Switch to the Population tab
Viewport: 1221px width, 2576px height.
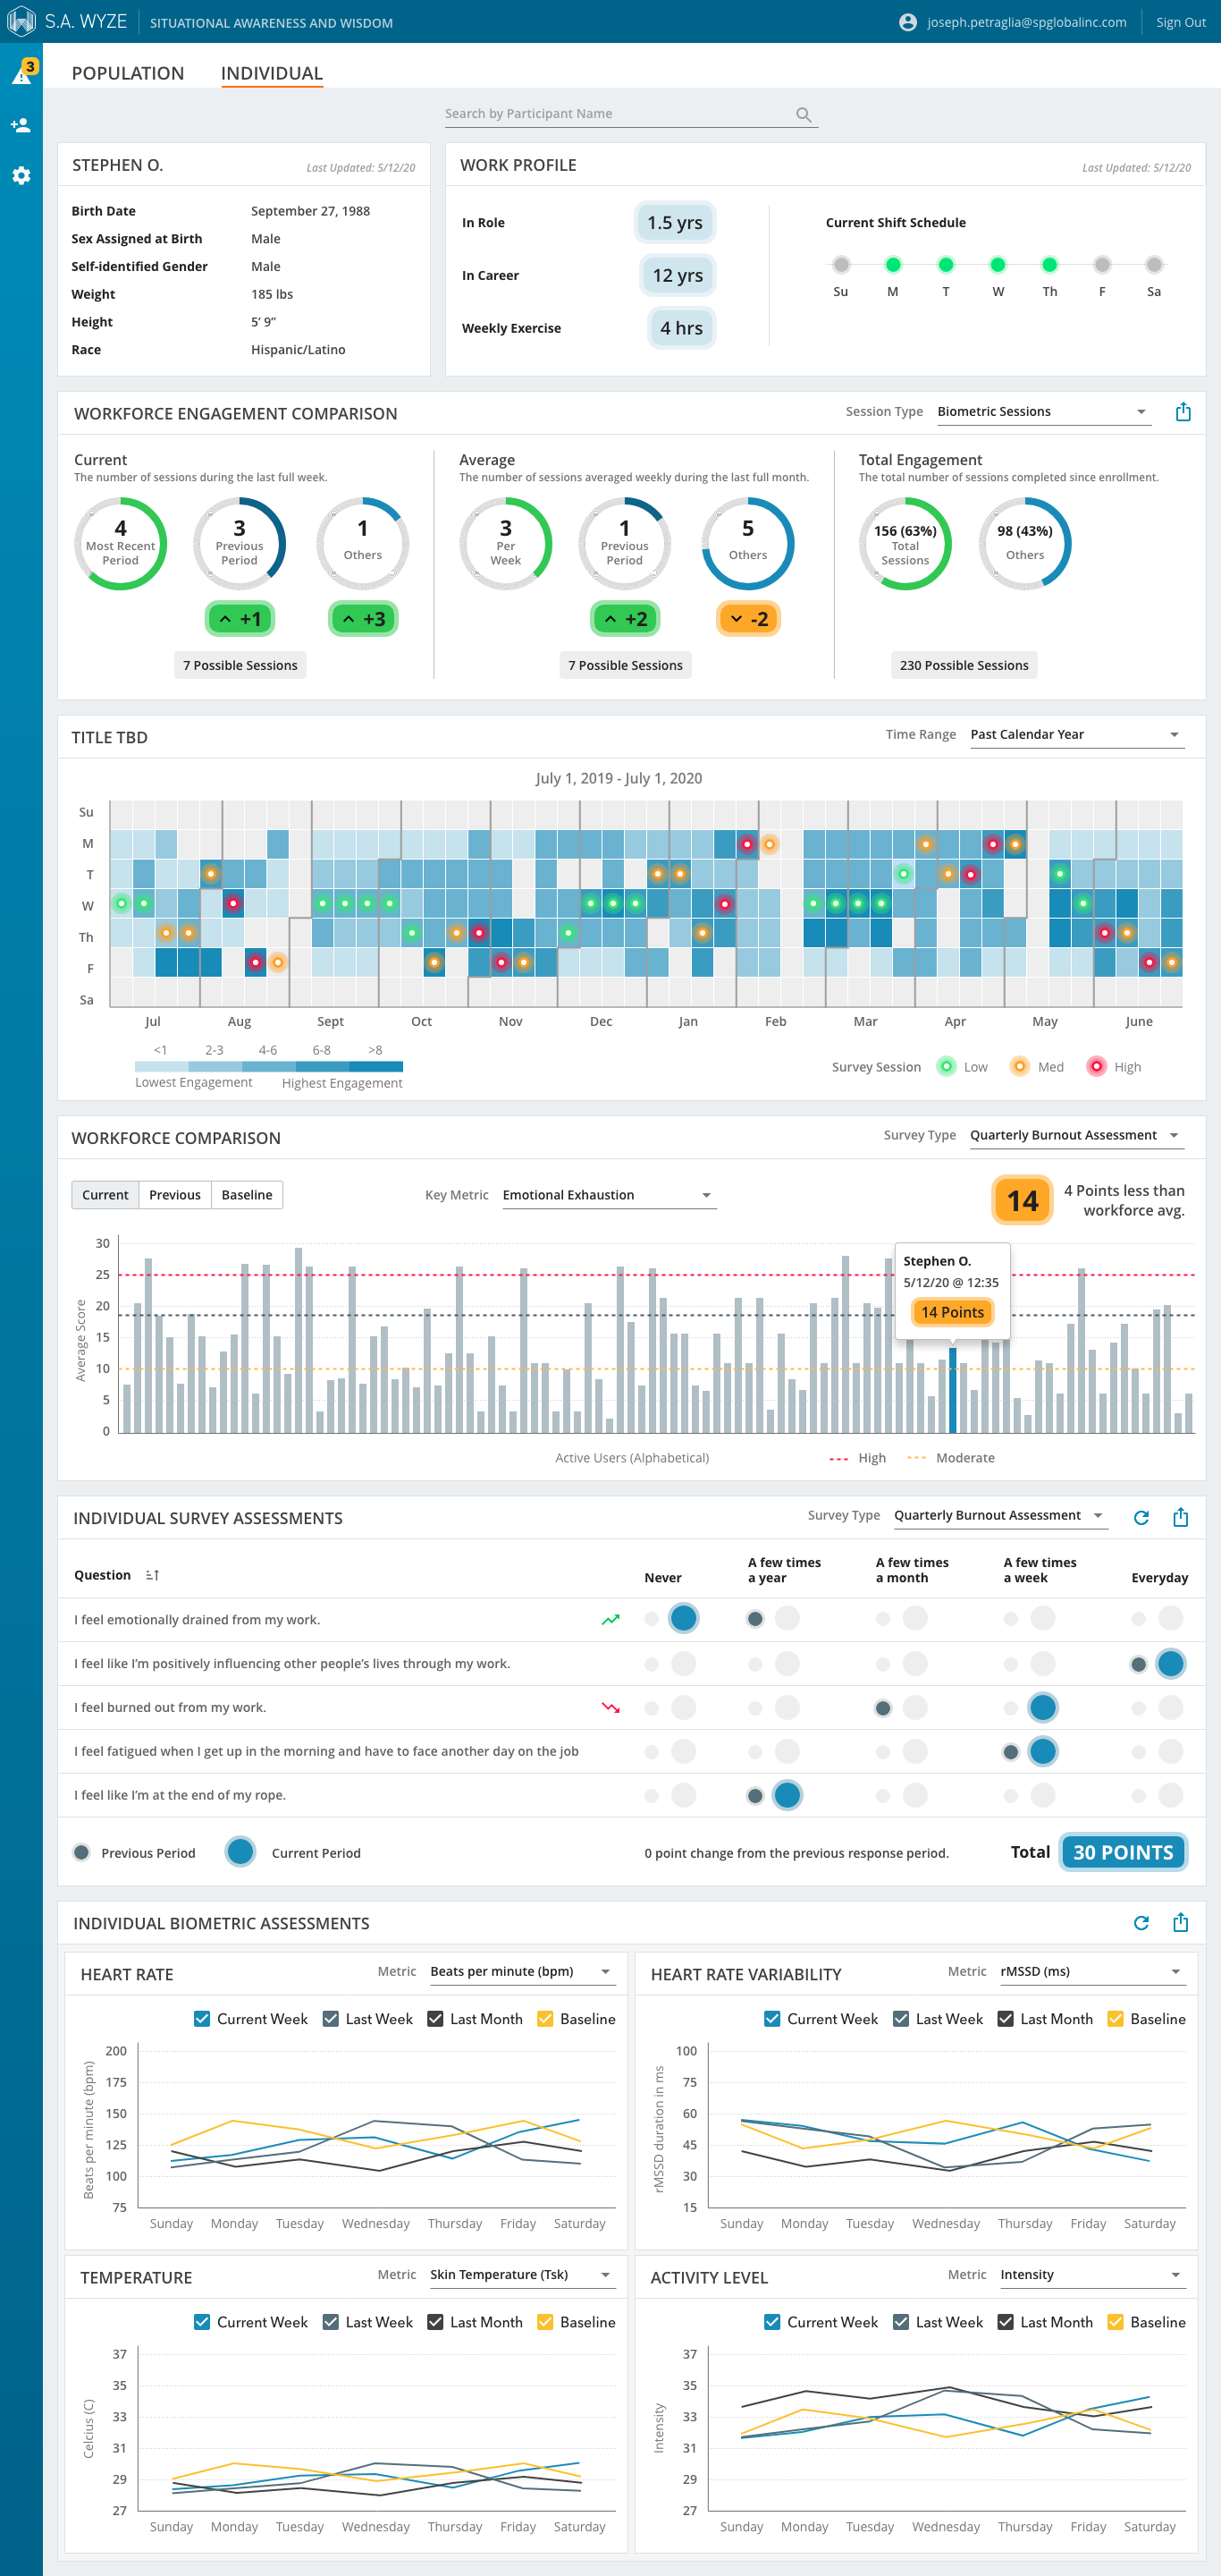pos(128,73)
